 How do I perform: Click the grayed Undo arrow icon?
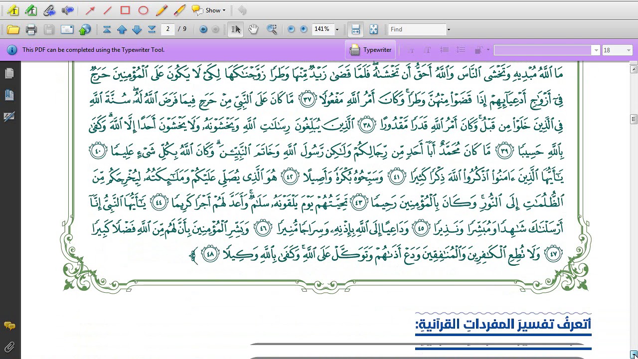242,10
